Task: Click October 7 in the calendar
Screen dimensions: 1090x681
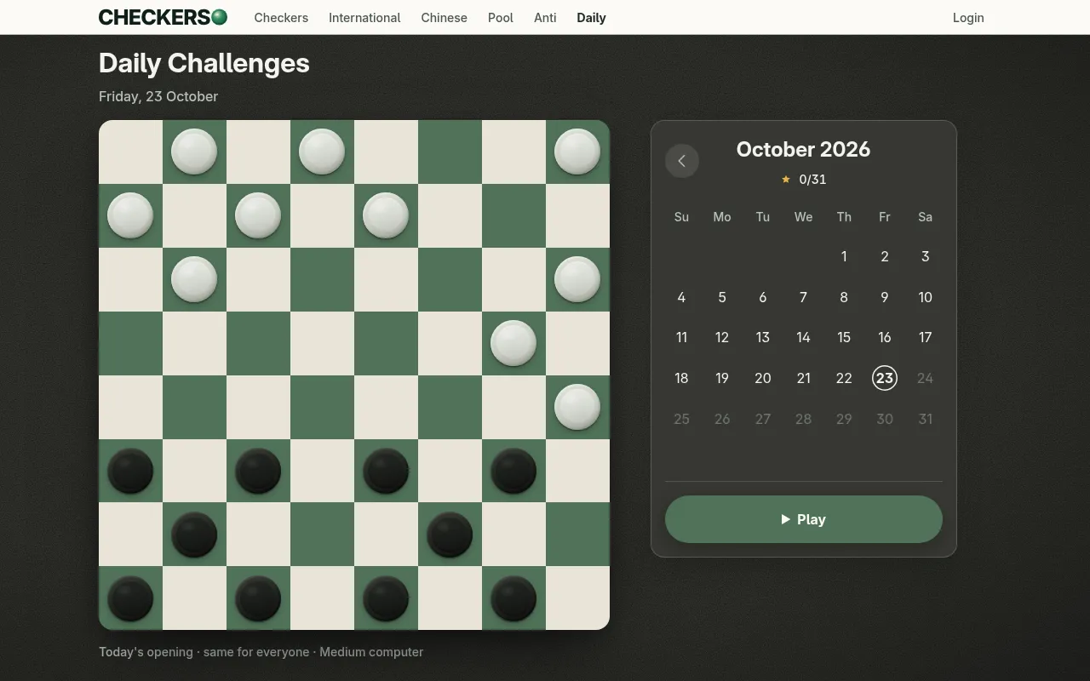Action: pyautogui.click(x=803, y=297)
